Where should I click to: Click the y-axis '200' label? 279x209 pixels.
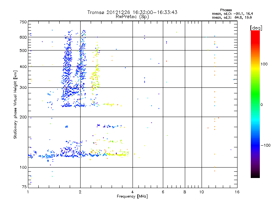(x=23, y=117)
